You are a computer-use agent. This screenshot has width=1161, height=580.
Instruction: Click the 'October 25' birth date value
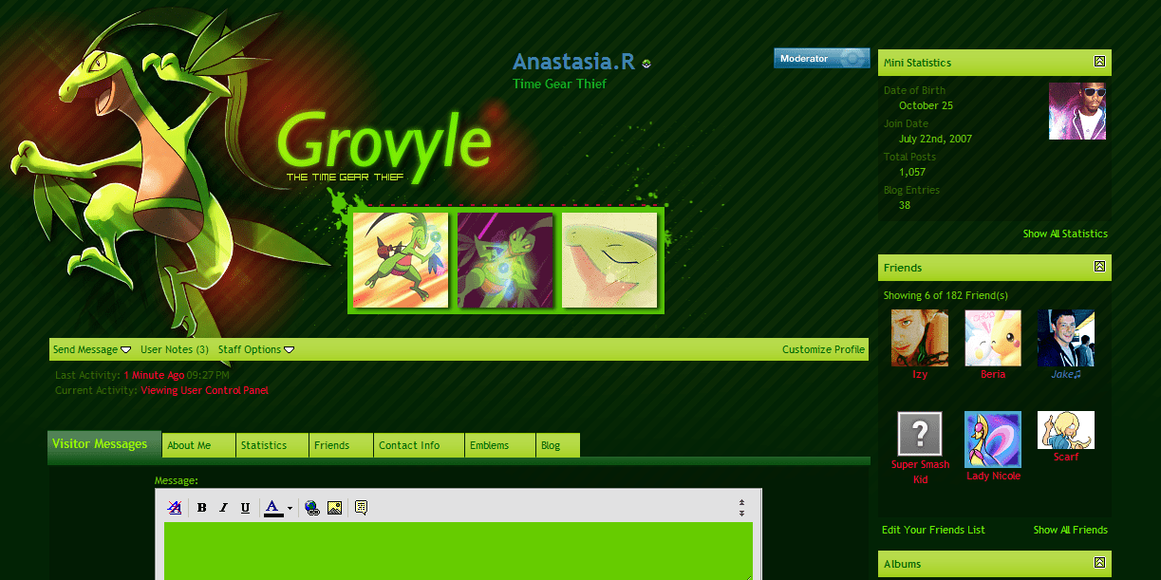point(926,105)
